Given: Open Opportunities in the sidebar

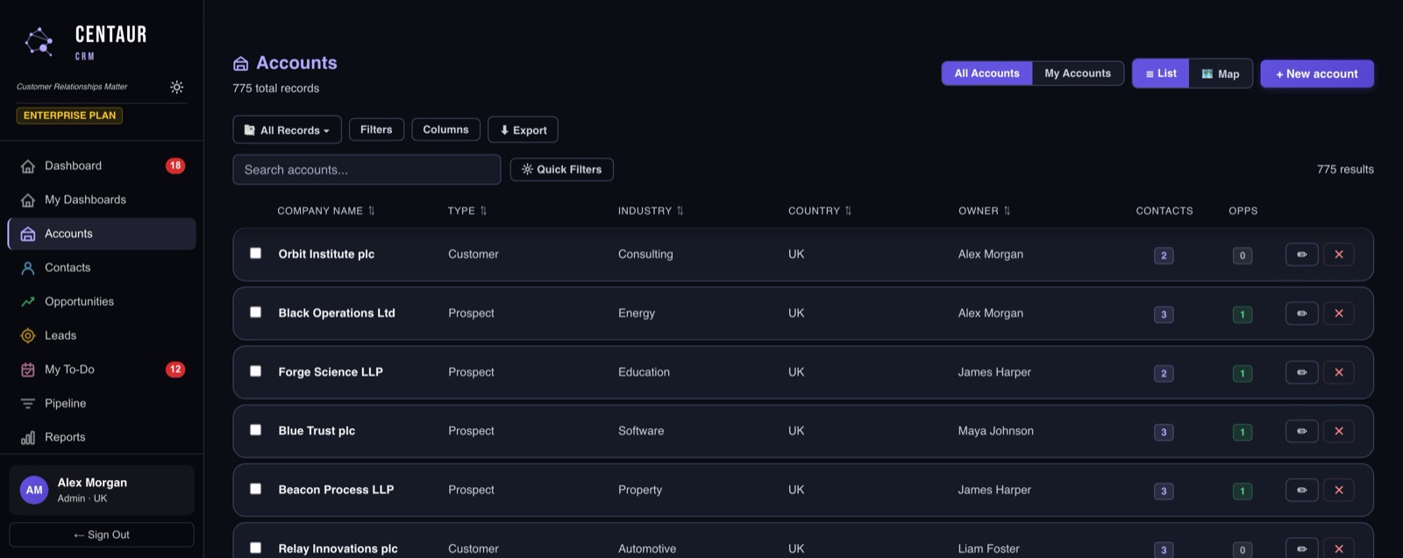Looking at the screenshot, I should pyautogui.click(x=102, y=301).
